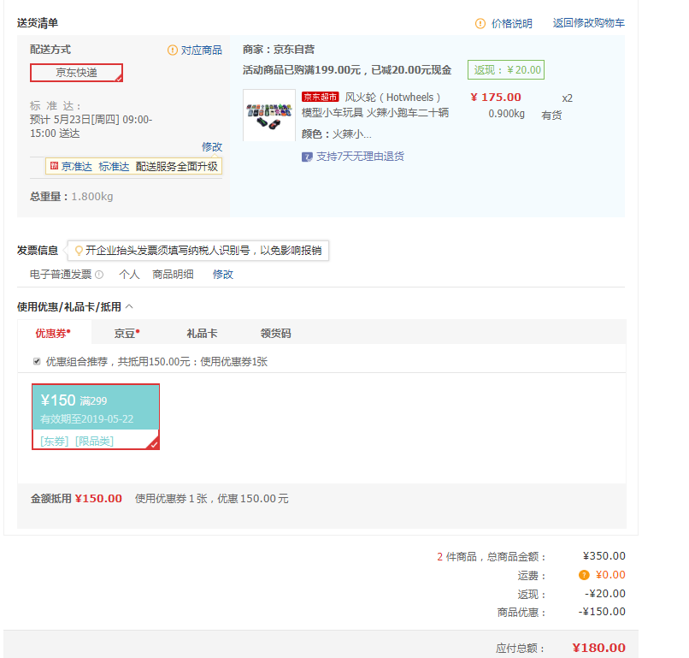Image resolution: width=689 pixels, height=658 pixels.
Task: Click the ¥ 175.00 item price
Action: click(496, 98)
